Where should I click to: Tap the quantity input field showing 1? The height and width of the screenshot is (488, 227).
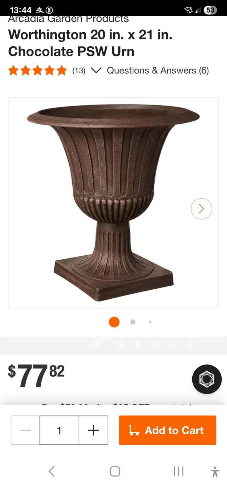[59, 430]
